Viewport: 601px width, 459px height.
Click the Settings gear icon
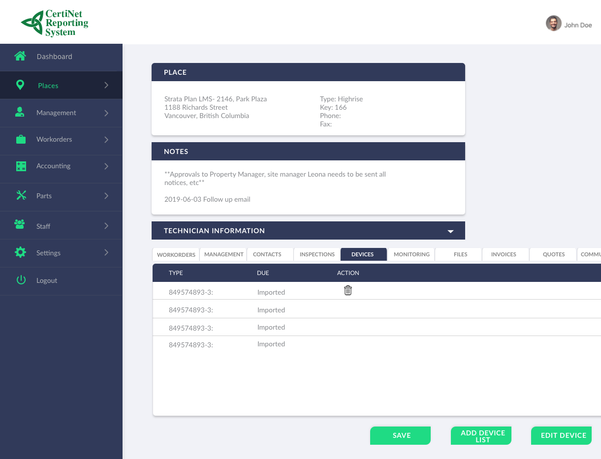pos(20,252)
